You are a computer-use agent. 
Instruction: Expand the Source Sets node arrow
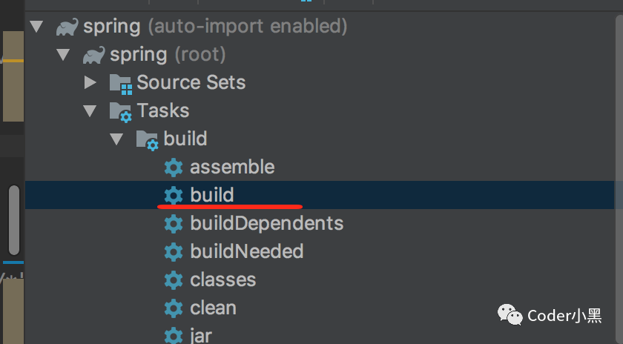click(x=90, y=82)
